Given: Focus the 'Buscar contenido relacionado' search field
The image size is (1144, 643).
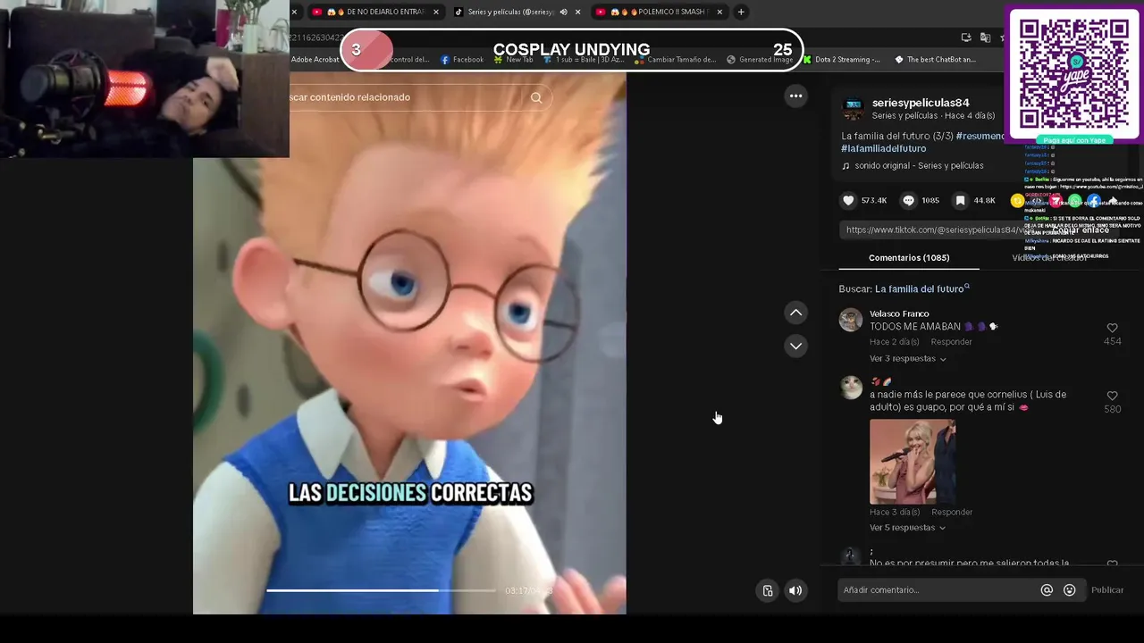Looking at the screenshot, I should tap(407, 97).
